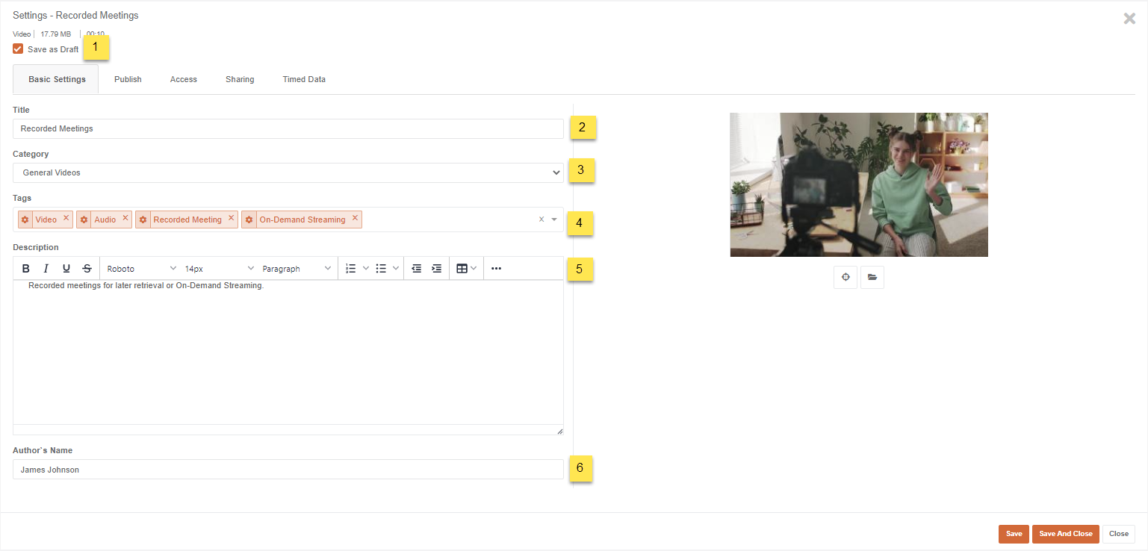Screen dimensions: 1148x551
Task: Show more editor toolbar options
Action: 496,269
